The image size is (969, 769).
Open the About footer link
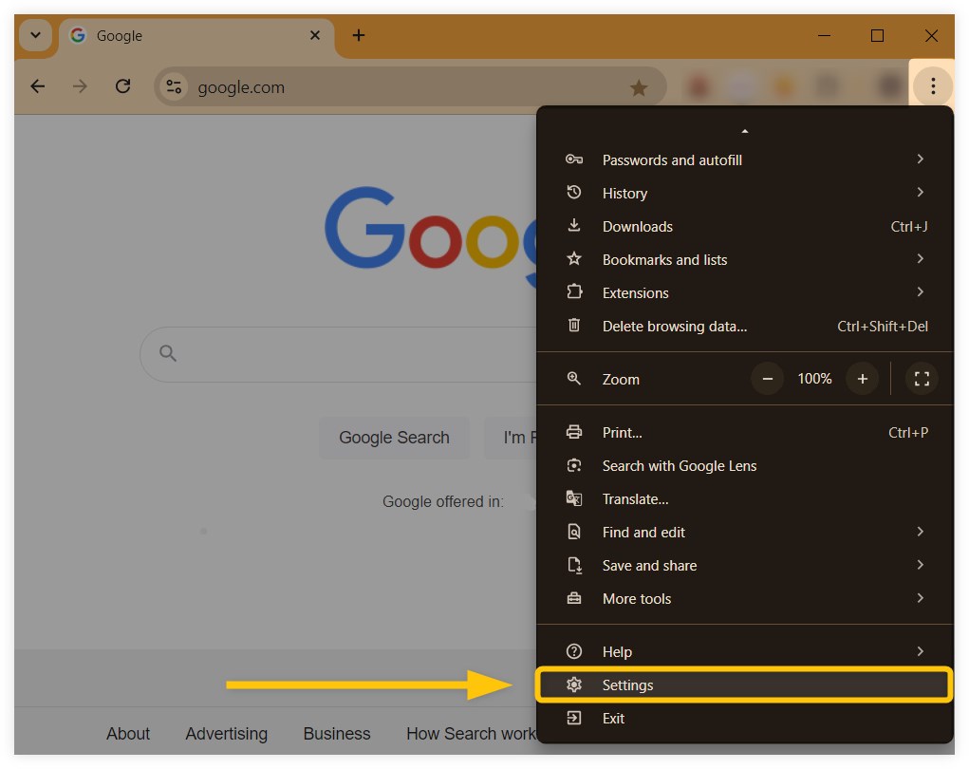click(x=128, y=734)
